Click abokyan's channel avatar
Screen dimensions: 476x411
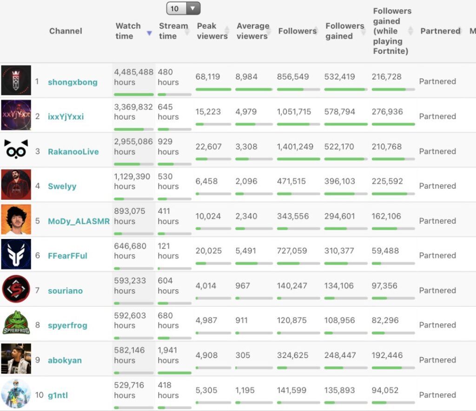coord(16,359)
